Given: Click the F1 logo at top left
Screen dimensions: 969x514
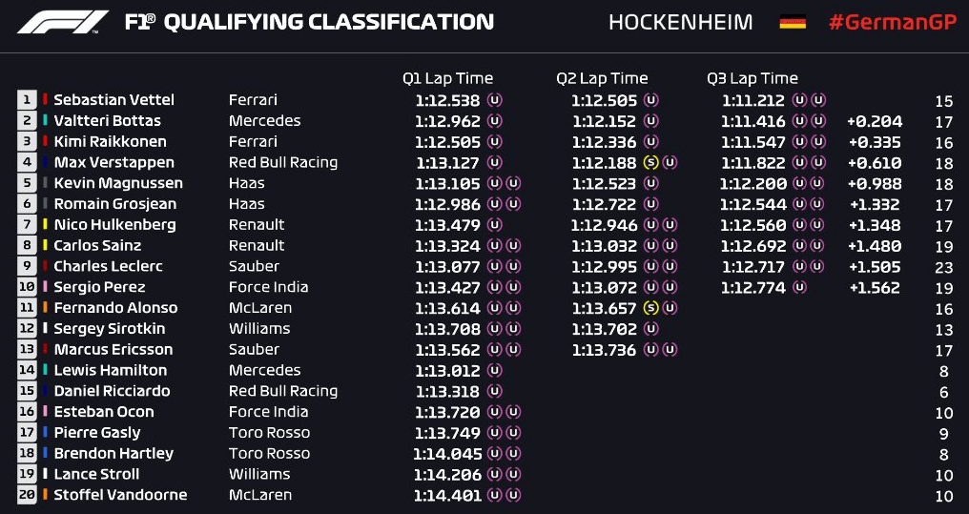Looking at the screenshot, I should click(62, 22).
